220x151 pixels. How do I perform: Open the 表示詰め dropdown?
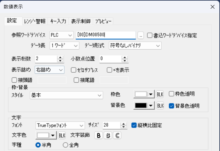[x=61, y=70]
